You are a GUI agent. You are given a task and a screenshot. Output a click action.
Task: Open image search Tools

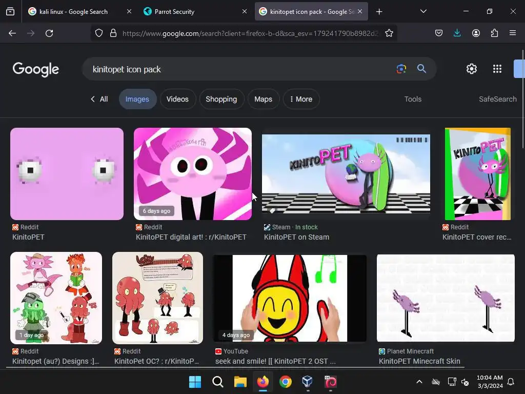413,99
